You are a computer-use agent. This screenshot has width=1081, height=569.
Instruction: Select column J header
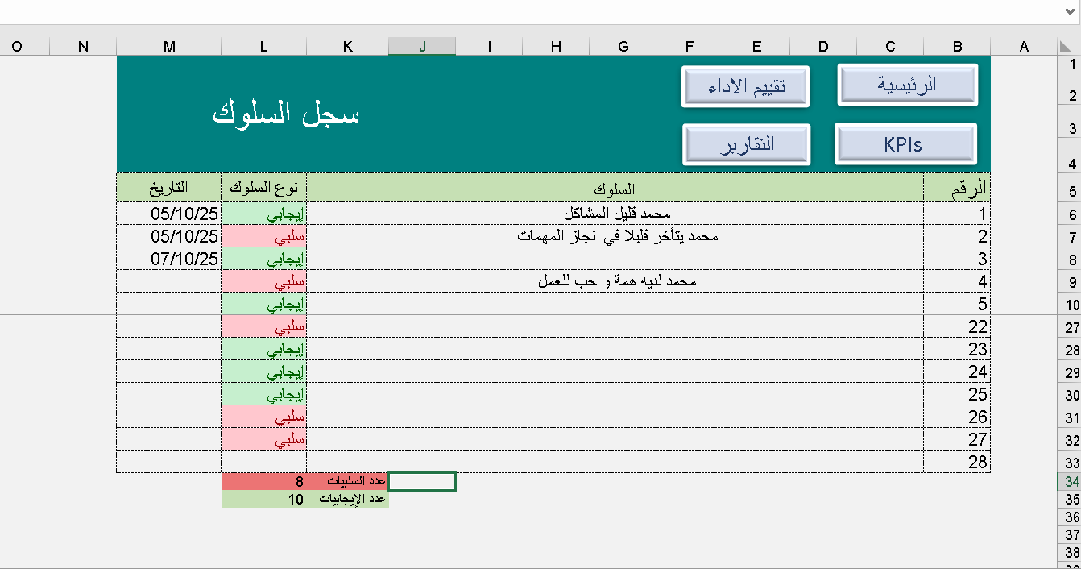coord(421,46)
